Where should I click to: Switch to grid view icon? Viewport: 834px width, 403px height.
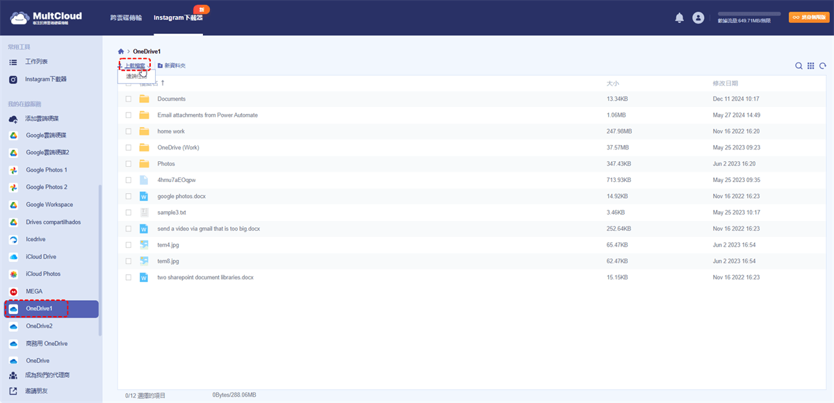click(810, 66)
